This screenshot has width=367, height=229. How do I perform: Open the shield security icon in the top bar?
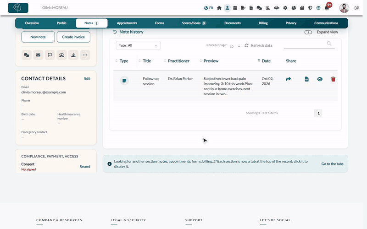point(310,8)
